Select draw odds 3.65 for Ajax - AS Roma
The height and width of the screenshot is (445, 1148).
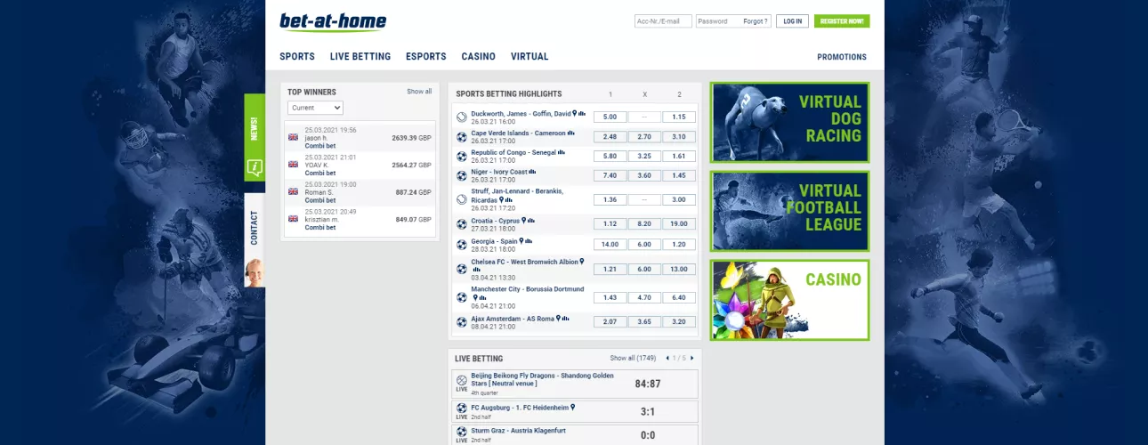pyautogui.click(x=644, y=322)
